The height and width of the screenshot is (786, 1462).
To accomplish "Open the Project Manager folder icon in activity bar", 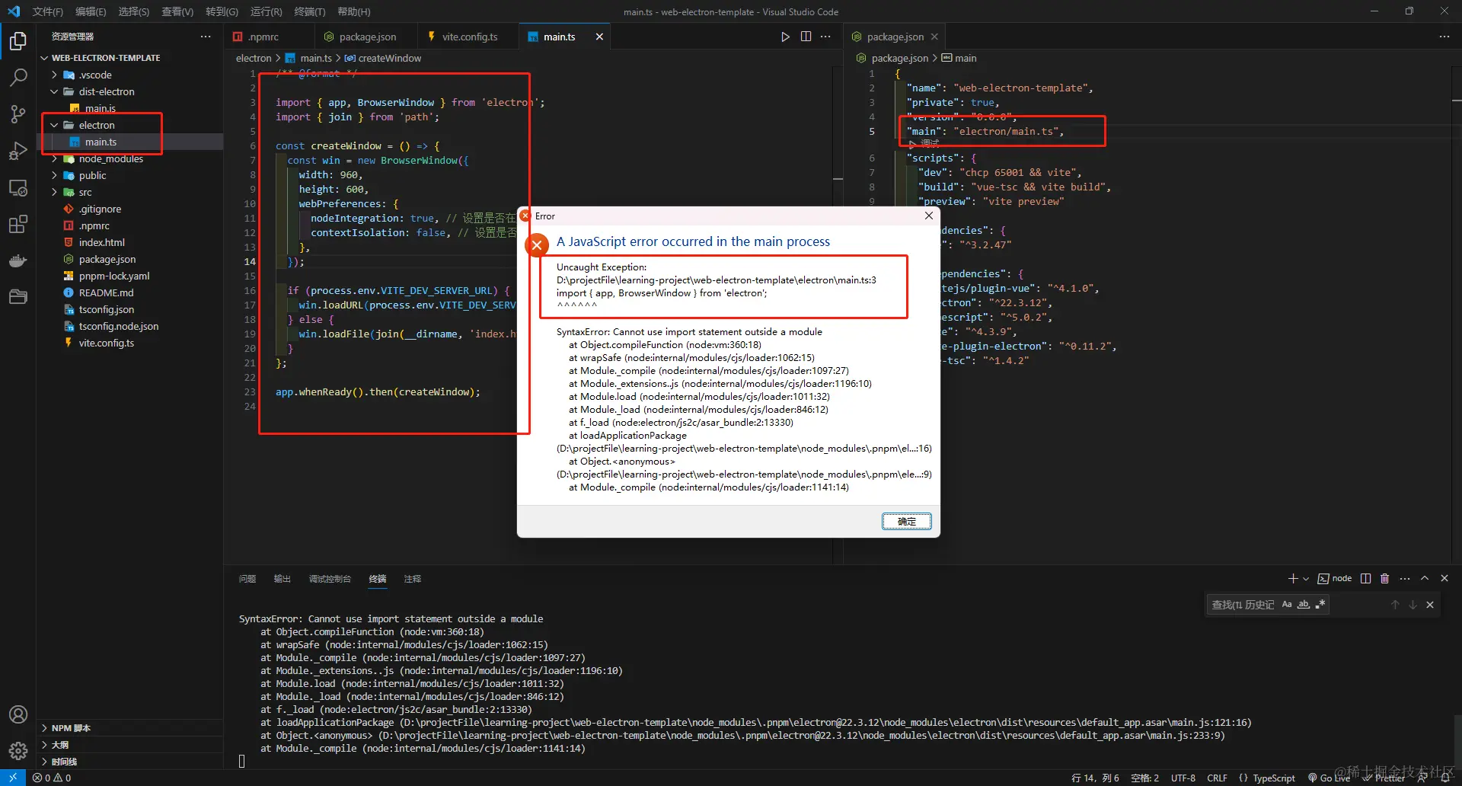I will [18, 297].
